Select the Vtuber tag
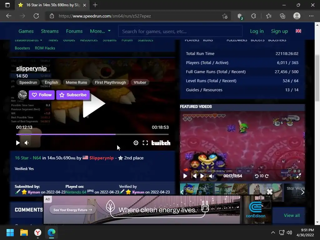 140,82
